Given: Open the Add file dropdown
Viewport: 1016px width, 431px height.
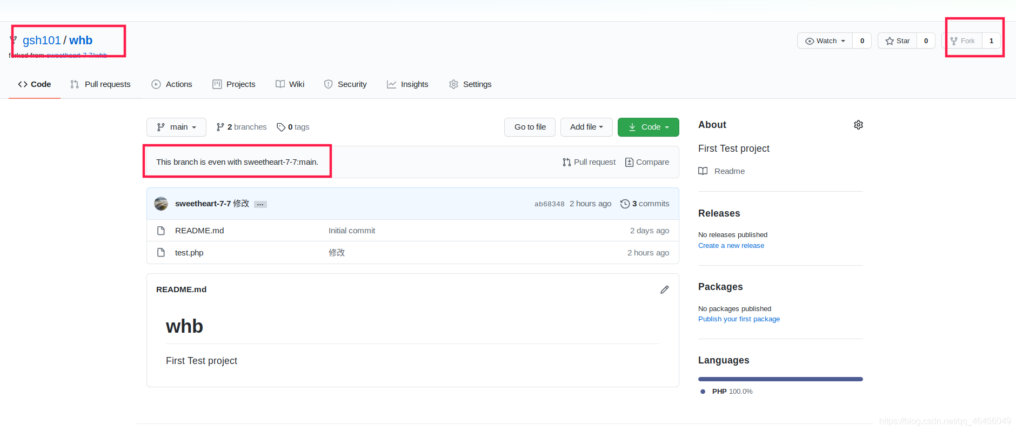Looking at the screenshot, I should (586, 127).
